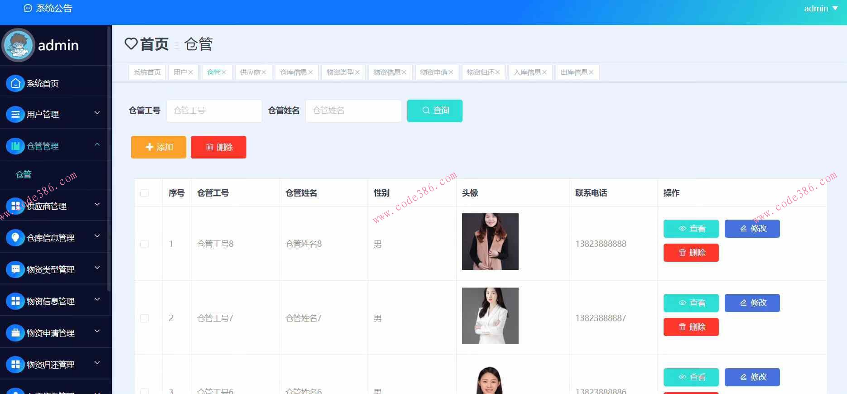Click the heart icon beside 首页
Screen dimensions: 847x394
pyautogui.click(x=131, y=44)
